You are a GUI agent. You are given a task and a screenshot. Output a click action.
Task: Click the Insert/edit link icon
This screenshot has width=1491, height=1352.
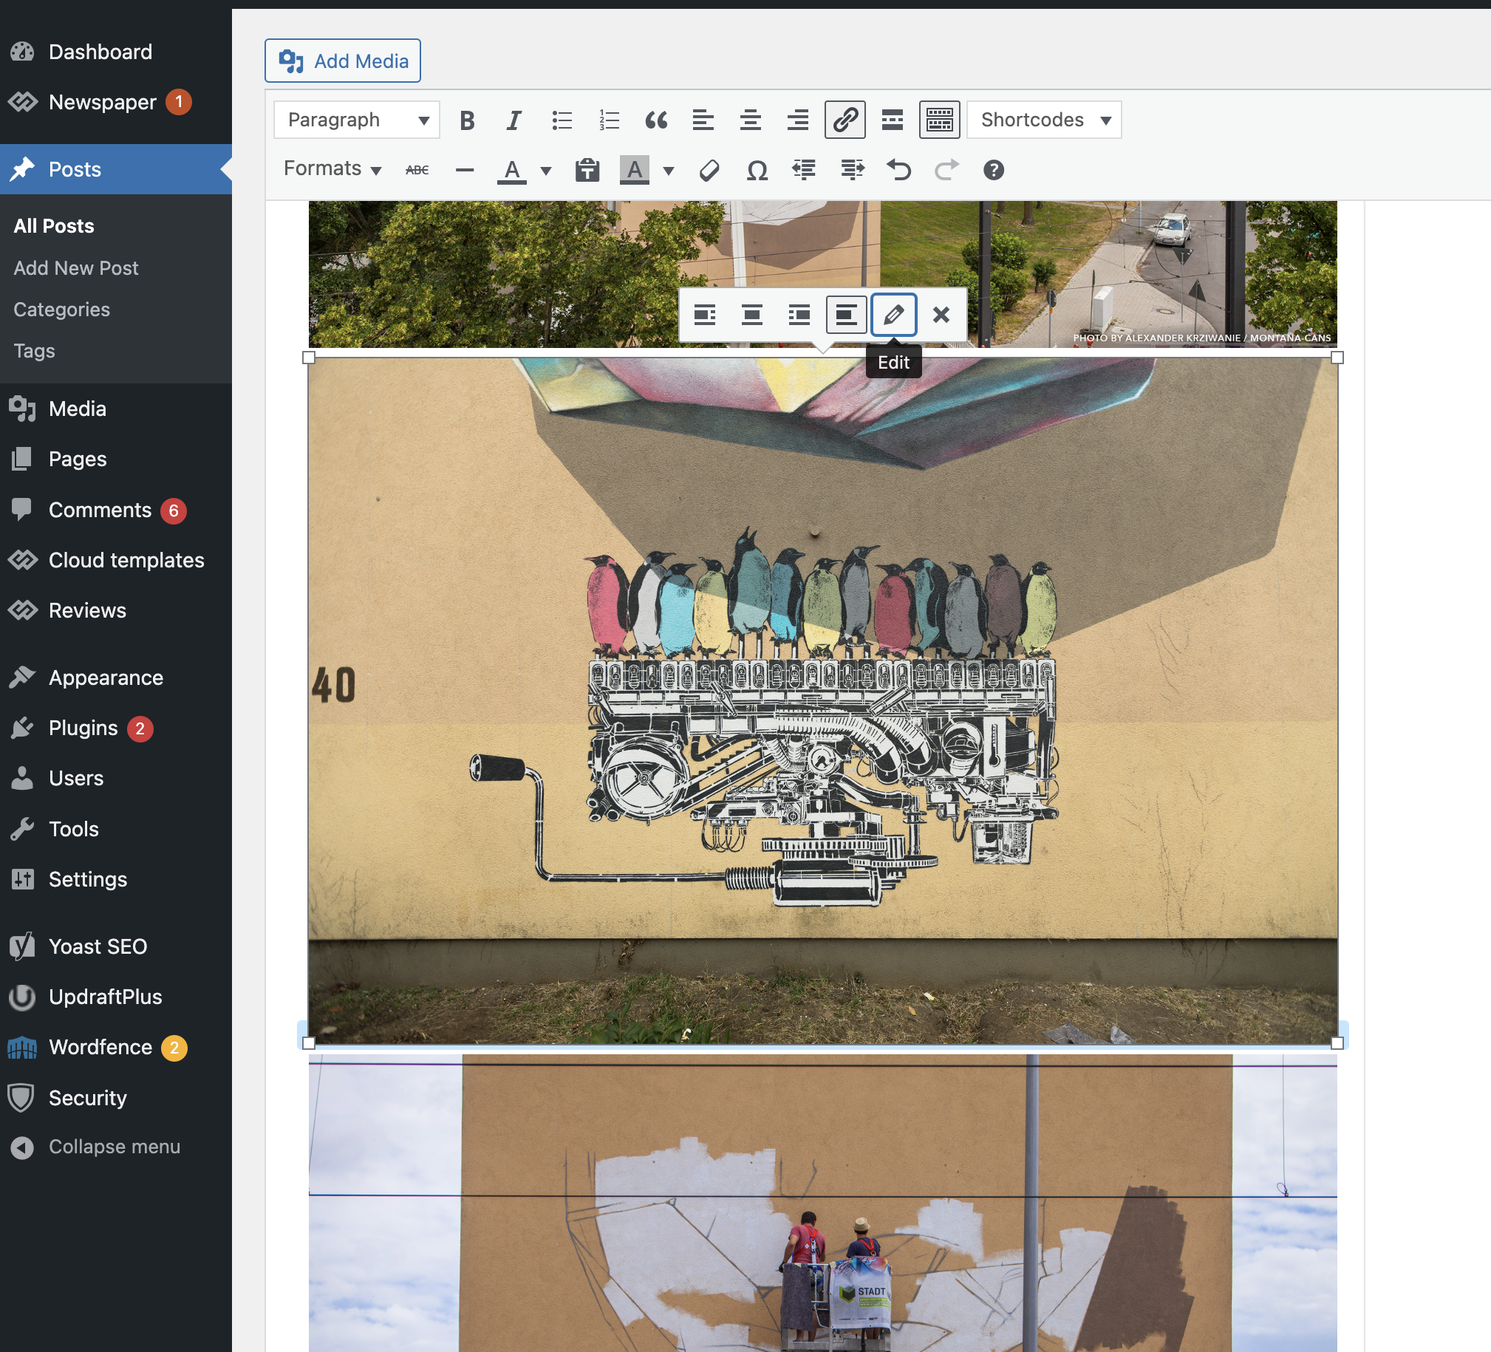845,120
